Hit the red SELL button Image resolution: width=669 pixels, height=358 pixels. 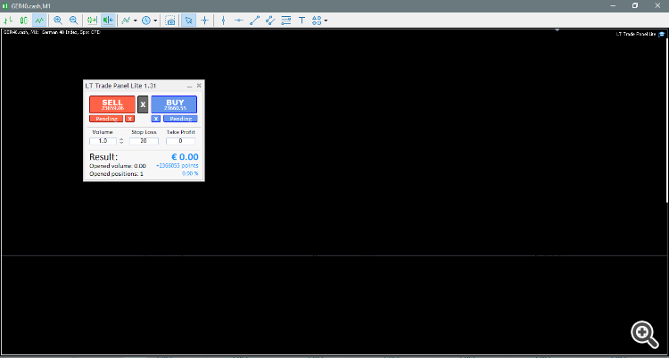(112, 104)
